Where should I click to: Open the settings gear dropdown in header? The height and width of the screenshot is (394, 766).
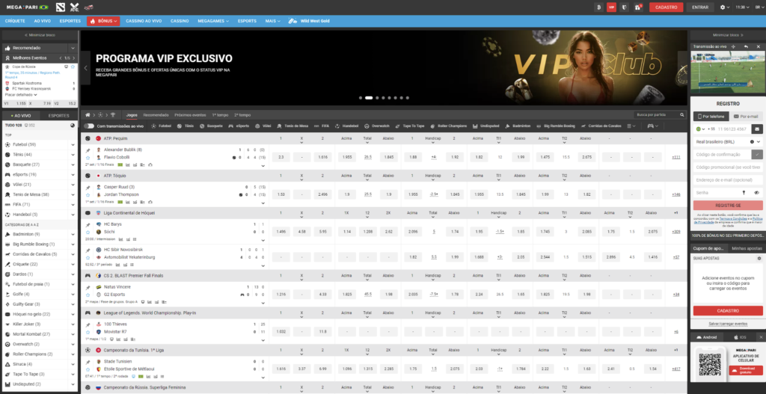click(x=725, y=7)
